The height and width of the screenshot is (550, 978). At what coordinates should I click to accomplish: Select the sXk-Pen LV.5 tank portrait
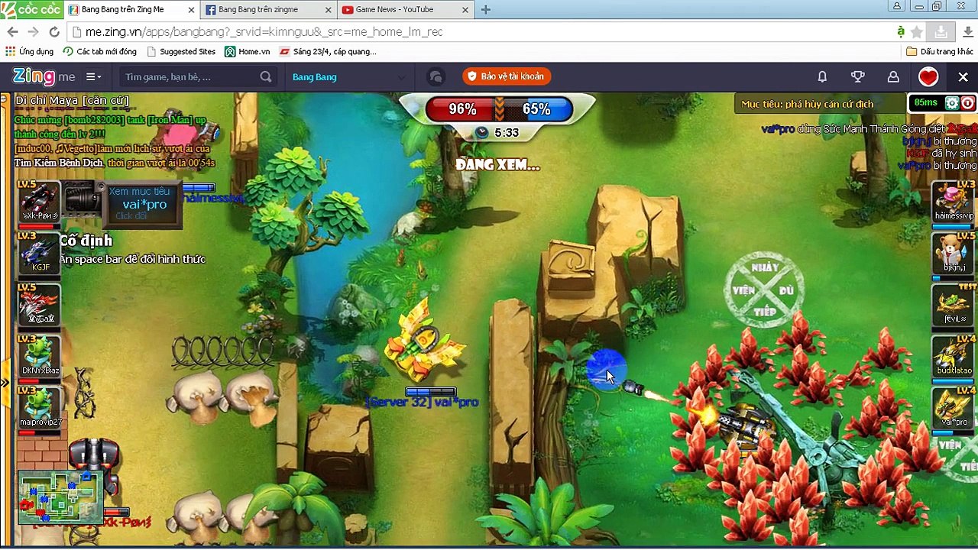coord(39,202)
